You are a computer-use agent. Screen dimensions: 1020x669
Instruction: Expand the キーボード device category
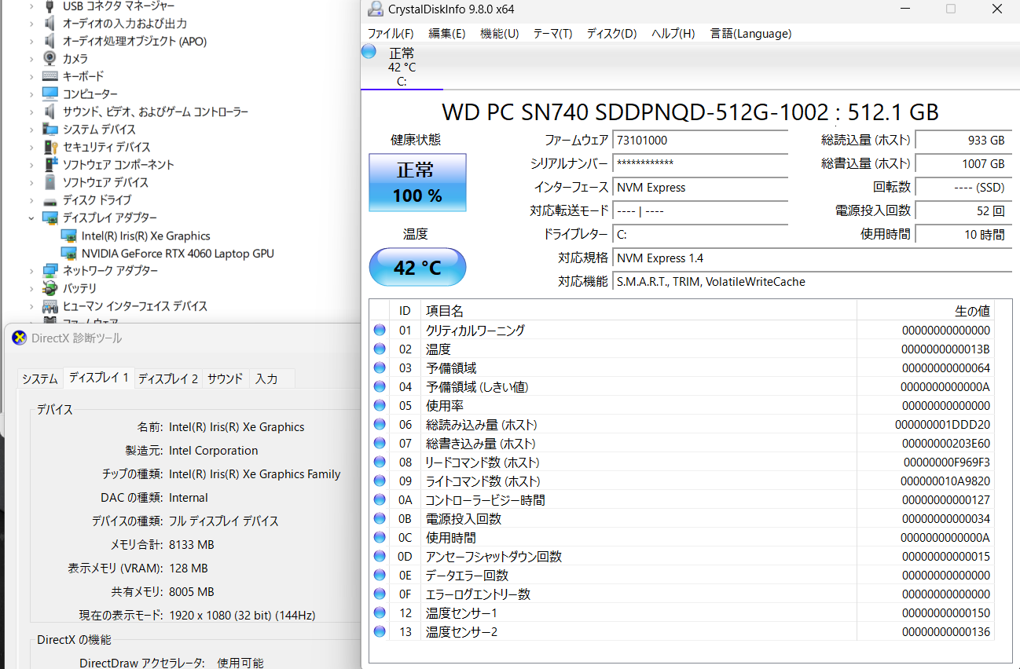tap(32, 76)
